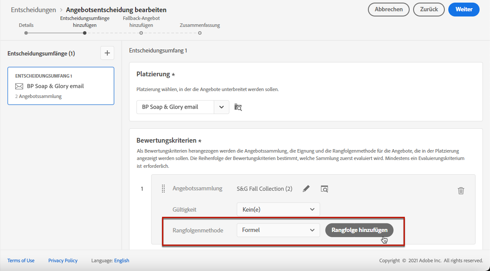Edit the S&G Fall Collection with pencil icon
490x271 pixels.
click(306, 189)
